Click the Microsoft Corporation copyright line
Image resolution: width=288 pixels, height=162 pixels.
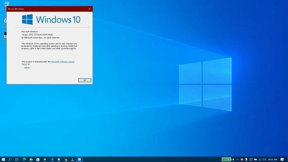(40, 37)
